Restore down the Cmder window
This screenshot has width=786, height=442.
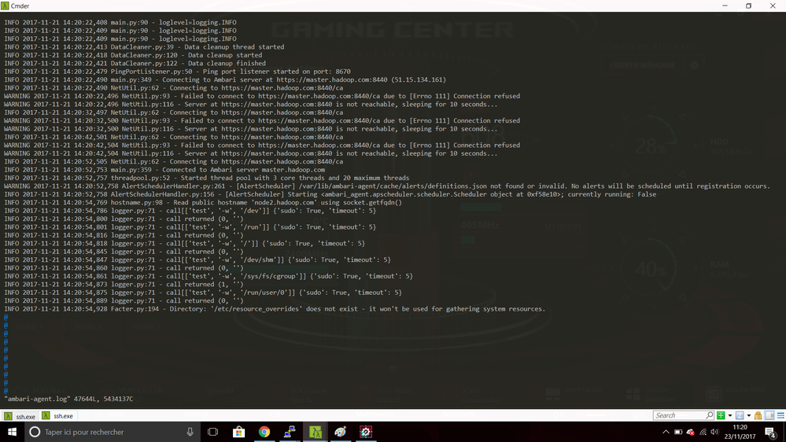coord(748,6)
